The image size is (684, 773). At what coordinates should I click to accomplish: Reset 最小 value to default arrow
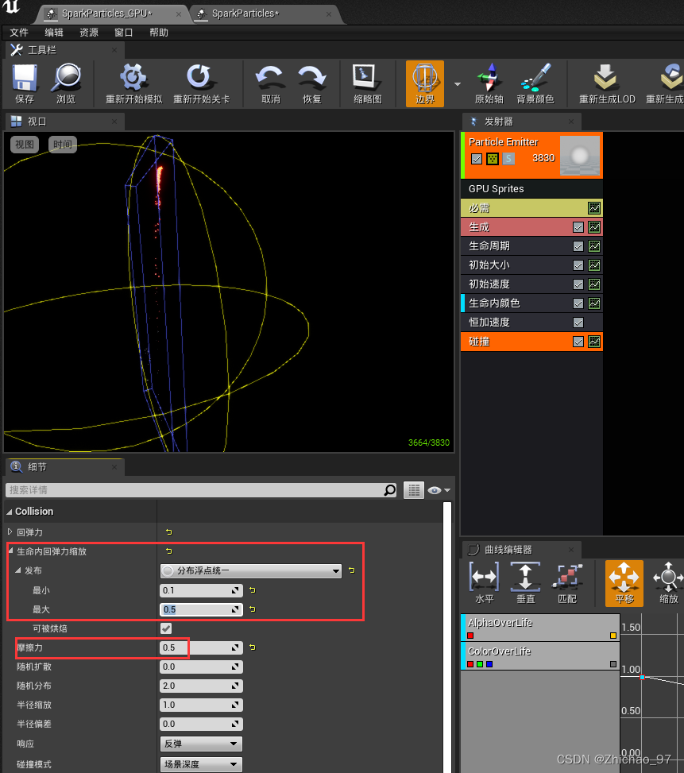click(x=253, y=590)
